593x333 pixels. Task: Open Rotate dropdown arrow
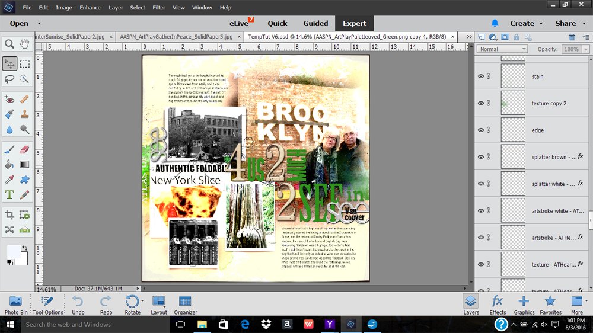142,301
